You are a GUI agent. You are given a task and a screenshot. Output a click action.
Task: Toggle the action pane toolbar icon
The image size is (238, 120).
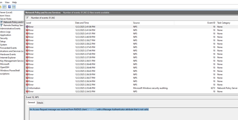14,7
